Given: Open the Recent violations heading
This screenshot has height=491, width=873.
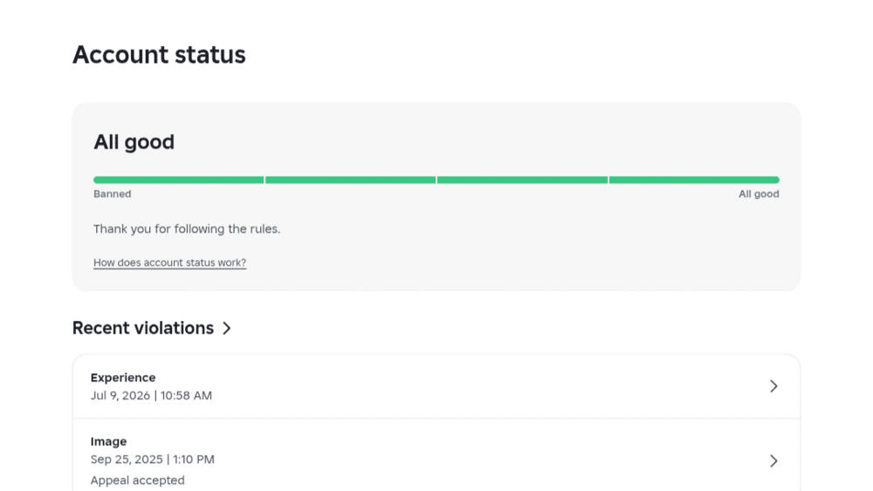Looking at the screenshot, I should [x=143, y=328].
